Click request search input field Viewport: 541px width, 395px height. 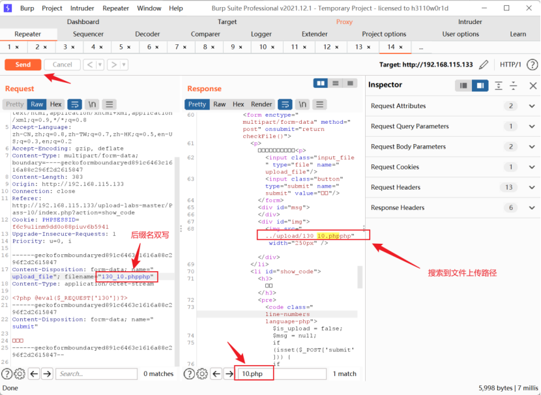[96, 373]
